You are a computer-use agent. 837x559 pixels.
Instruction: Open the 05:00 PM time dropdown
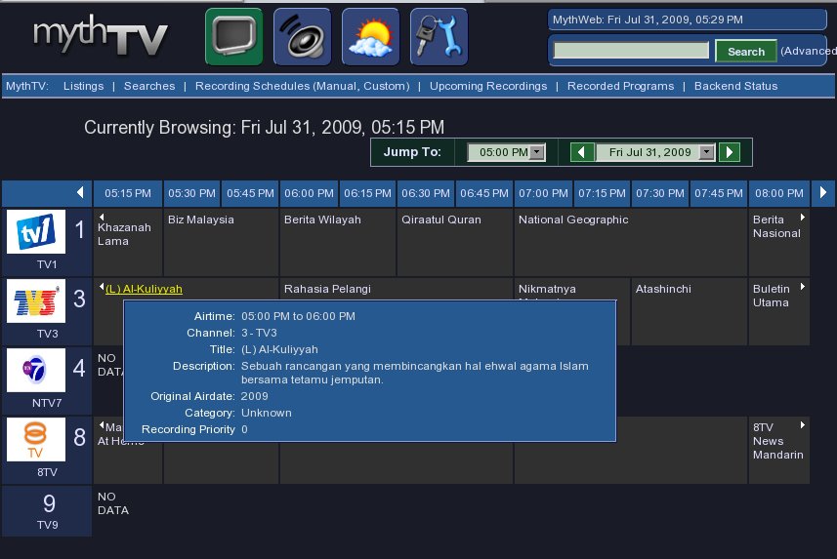point(506,152)
